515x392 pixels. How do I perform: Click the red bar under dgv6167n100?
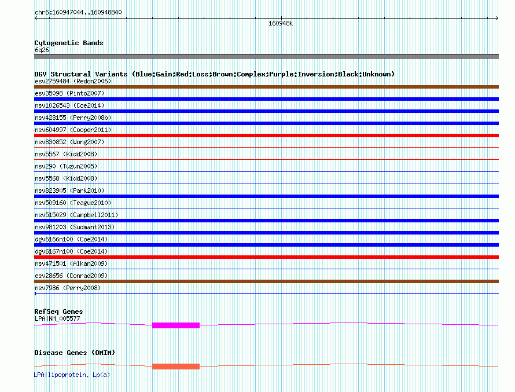(266, 257)
